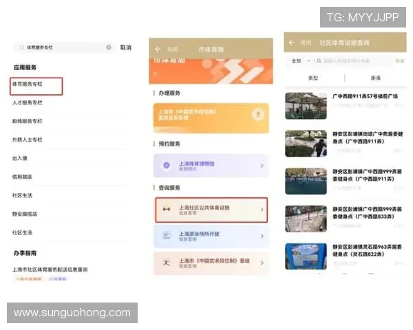The width and height of the screenshot is (413, 330).
Task: Open 上海体育博物馆 reservation card
Action: tap(211, 166)
